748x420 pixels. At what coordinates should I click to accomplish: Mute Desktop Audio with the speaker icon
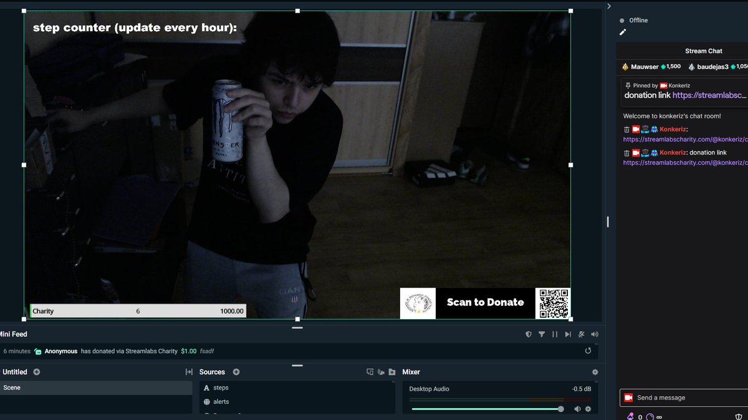577,409
